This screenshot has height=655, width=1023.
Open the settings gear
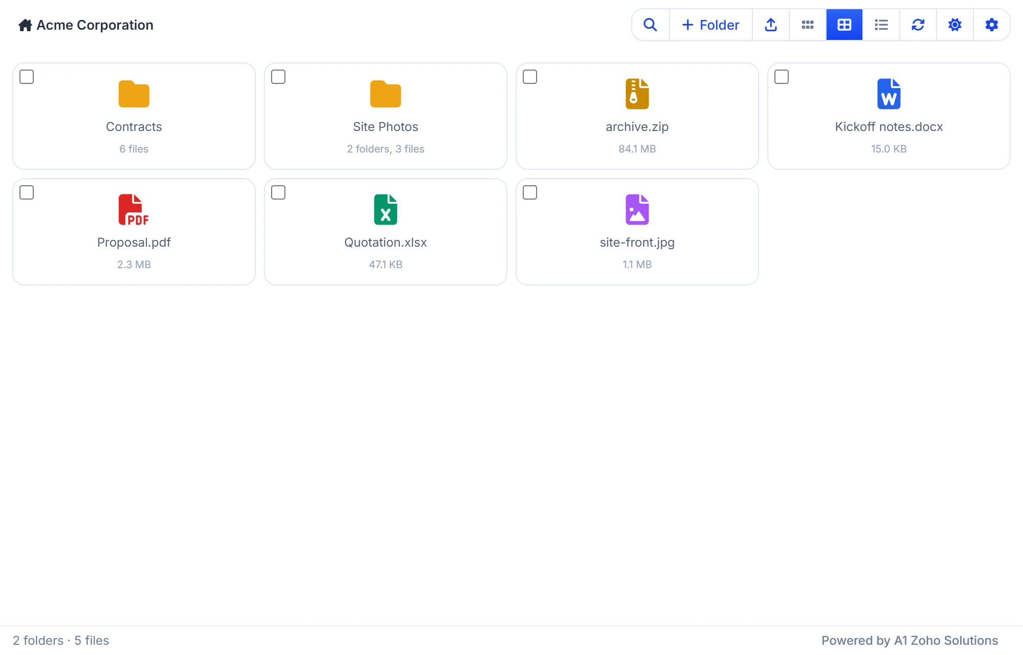coord(992,25)
